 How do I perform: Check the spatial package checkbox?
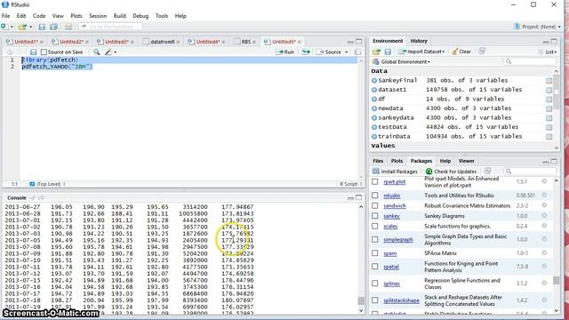(x=375, y=267)
